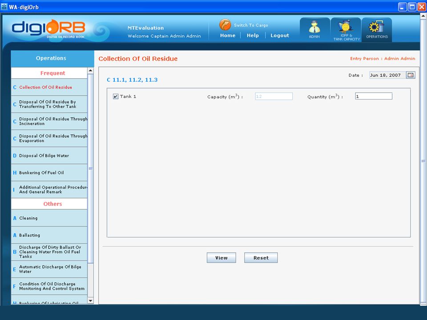Screen dimensions: 427x320
Task: Select Disposal Of Oil Residue By Transferring To Other Tank
Action: [x=49, y=104]
